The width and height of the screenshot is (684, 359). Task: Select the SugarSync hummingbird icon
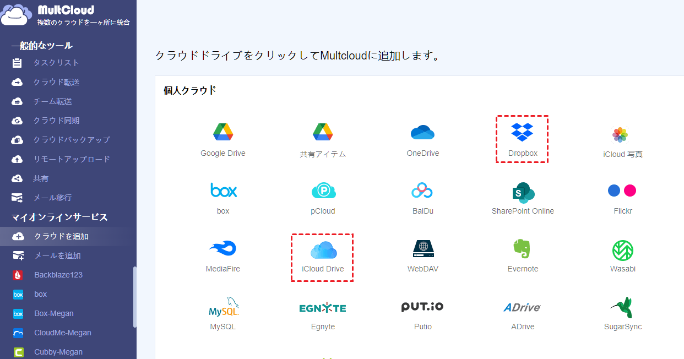pos(621,307)
